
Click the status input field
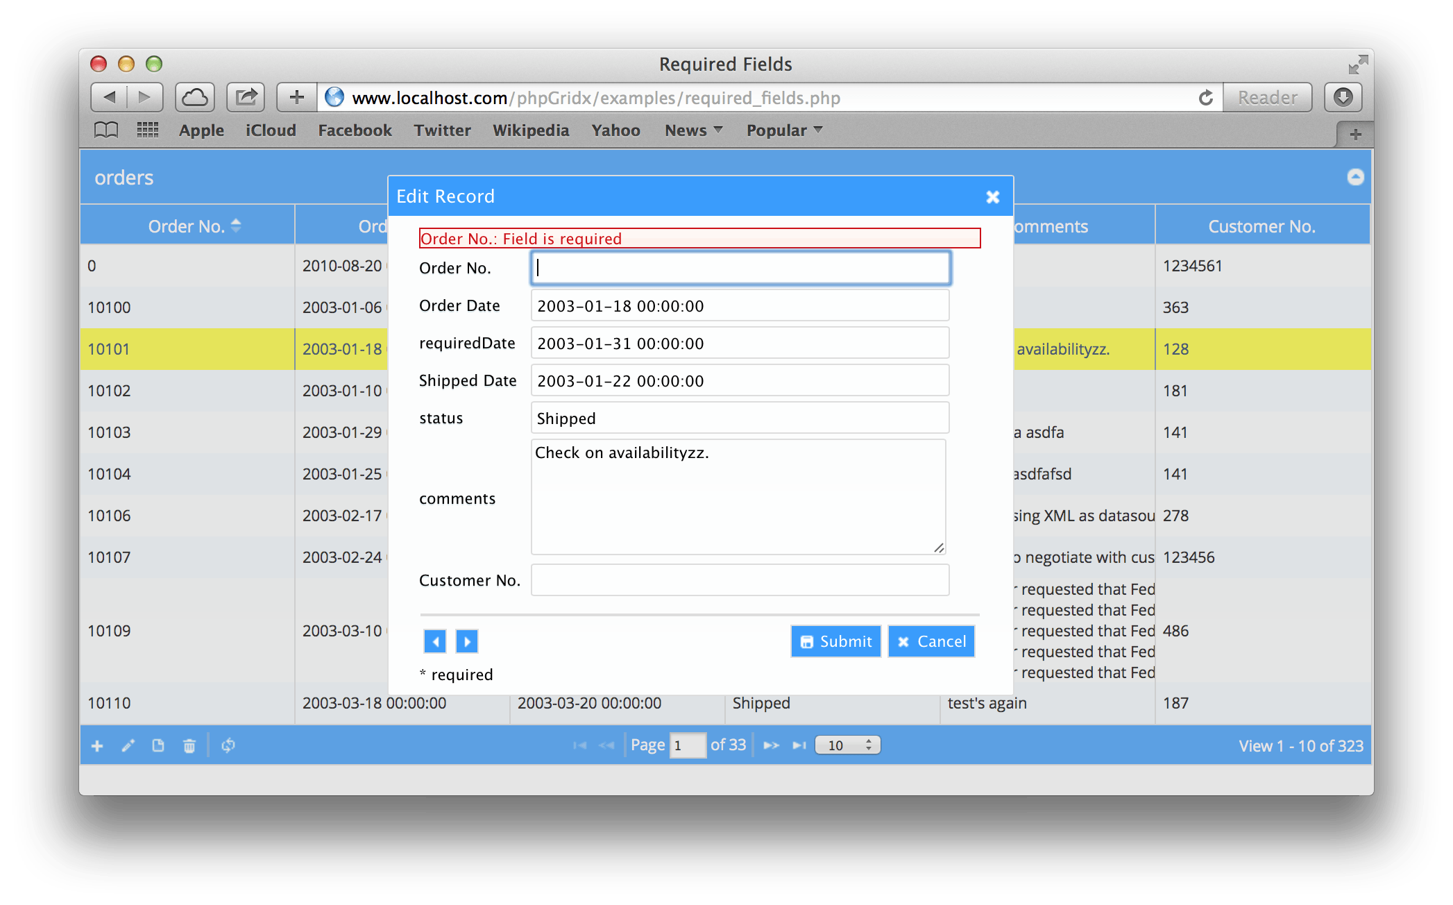click(740, 418)
